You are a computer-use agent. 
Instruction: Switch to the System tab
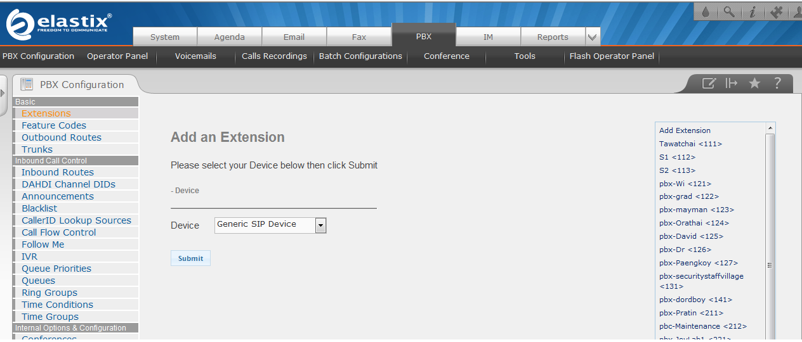click(165, 37)
